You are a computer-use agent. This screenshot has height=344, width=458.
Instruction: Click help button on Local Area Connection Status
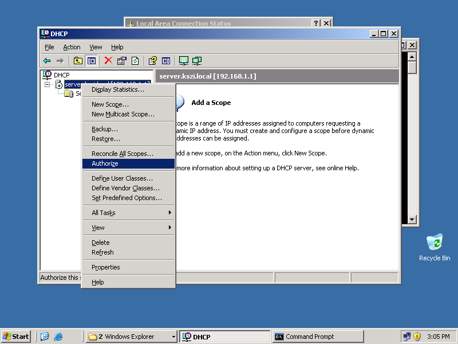pyautogui.click(x=316, y=23)
